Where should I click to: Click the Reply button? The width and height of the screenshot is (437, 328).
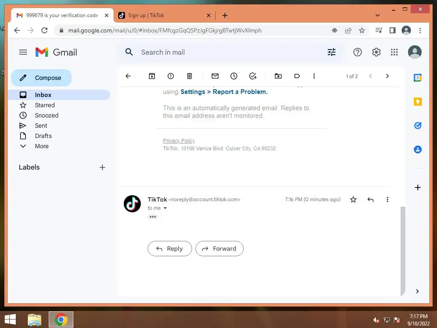pos(170,249)
